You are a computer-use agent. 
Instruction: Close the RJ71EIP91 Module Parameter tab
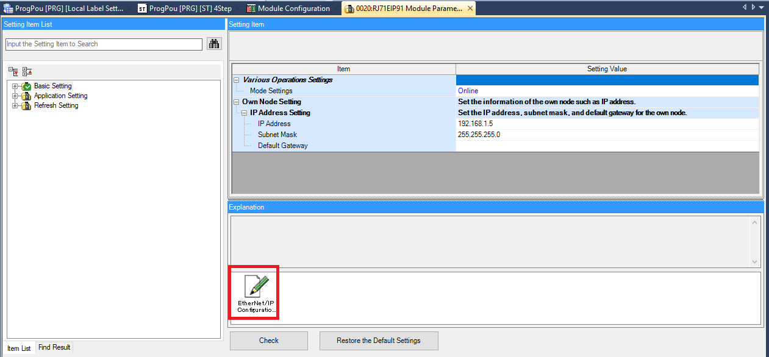pos(470,9)
